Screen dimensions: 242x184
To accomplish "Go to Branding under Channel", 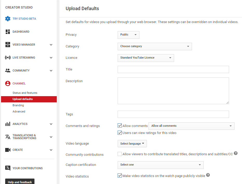I will click(18, 105).
